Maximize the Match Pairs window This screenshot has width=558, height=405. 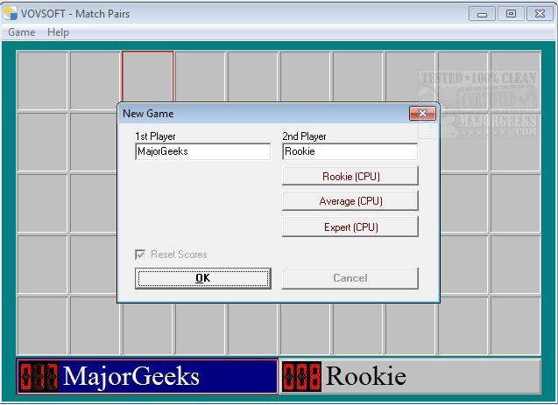pos(511,14)
